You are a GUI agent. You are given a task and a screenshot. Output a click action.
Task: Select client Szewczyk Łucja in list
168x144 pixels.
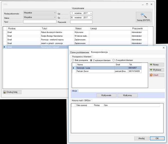[x=107, y=68]
